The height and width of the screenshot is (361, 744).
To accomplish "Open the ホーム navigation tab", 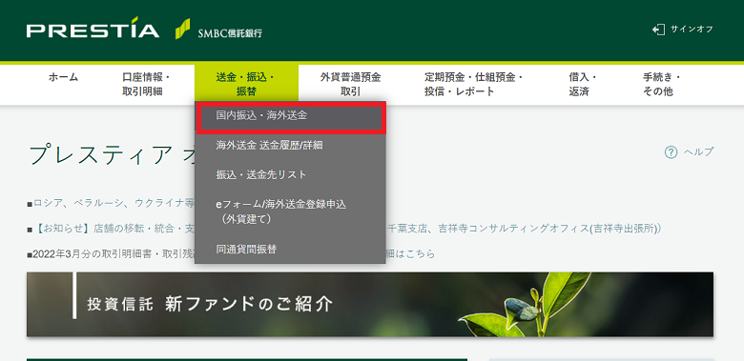I will tap(63, 77).
